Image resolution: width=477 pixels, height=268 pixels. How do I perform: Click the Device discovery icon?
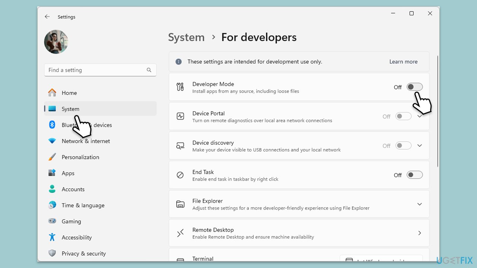(x=180, y=146)
